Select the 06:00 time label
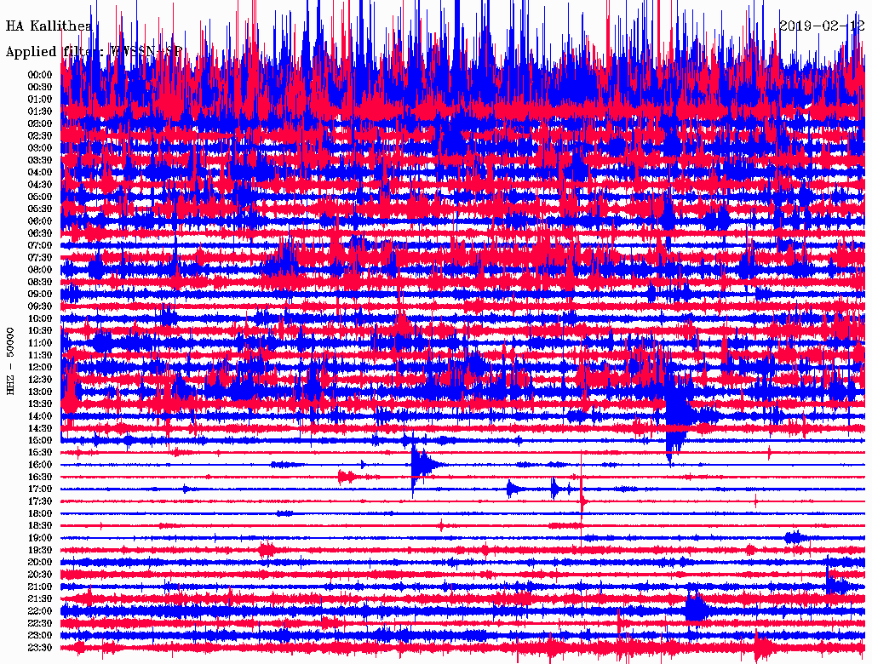Image resolution: width=872 pixels, height=664 pixels. (x=39, y=221)
